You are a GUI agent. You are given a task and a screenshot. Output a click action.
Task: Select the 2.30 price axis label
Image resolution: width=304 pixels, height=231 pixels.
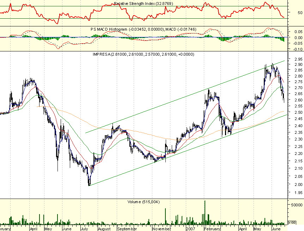pyautogui.click(x=298, y=139)
